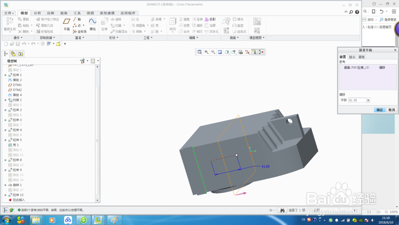Cancel datum plane with 取消 button

pyautogui.click(x=391, y=110)
